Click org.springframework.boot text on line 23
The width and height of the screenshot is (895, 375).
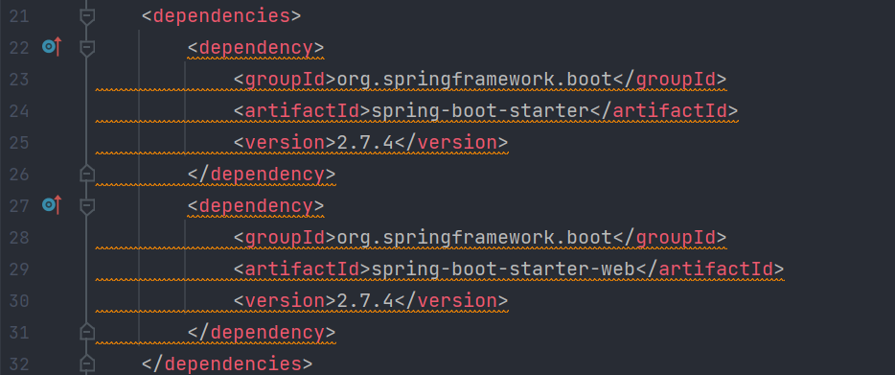pos(475,79)
